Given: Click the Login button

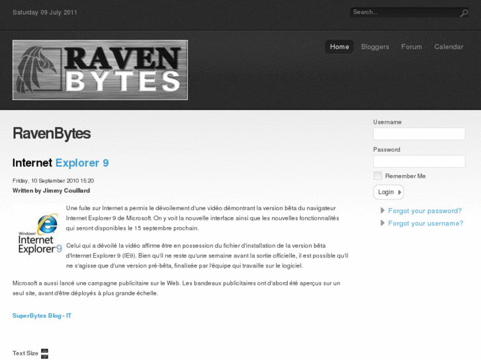Looking at the screenshot, I should (x=388, y=192).
